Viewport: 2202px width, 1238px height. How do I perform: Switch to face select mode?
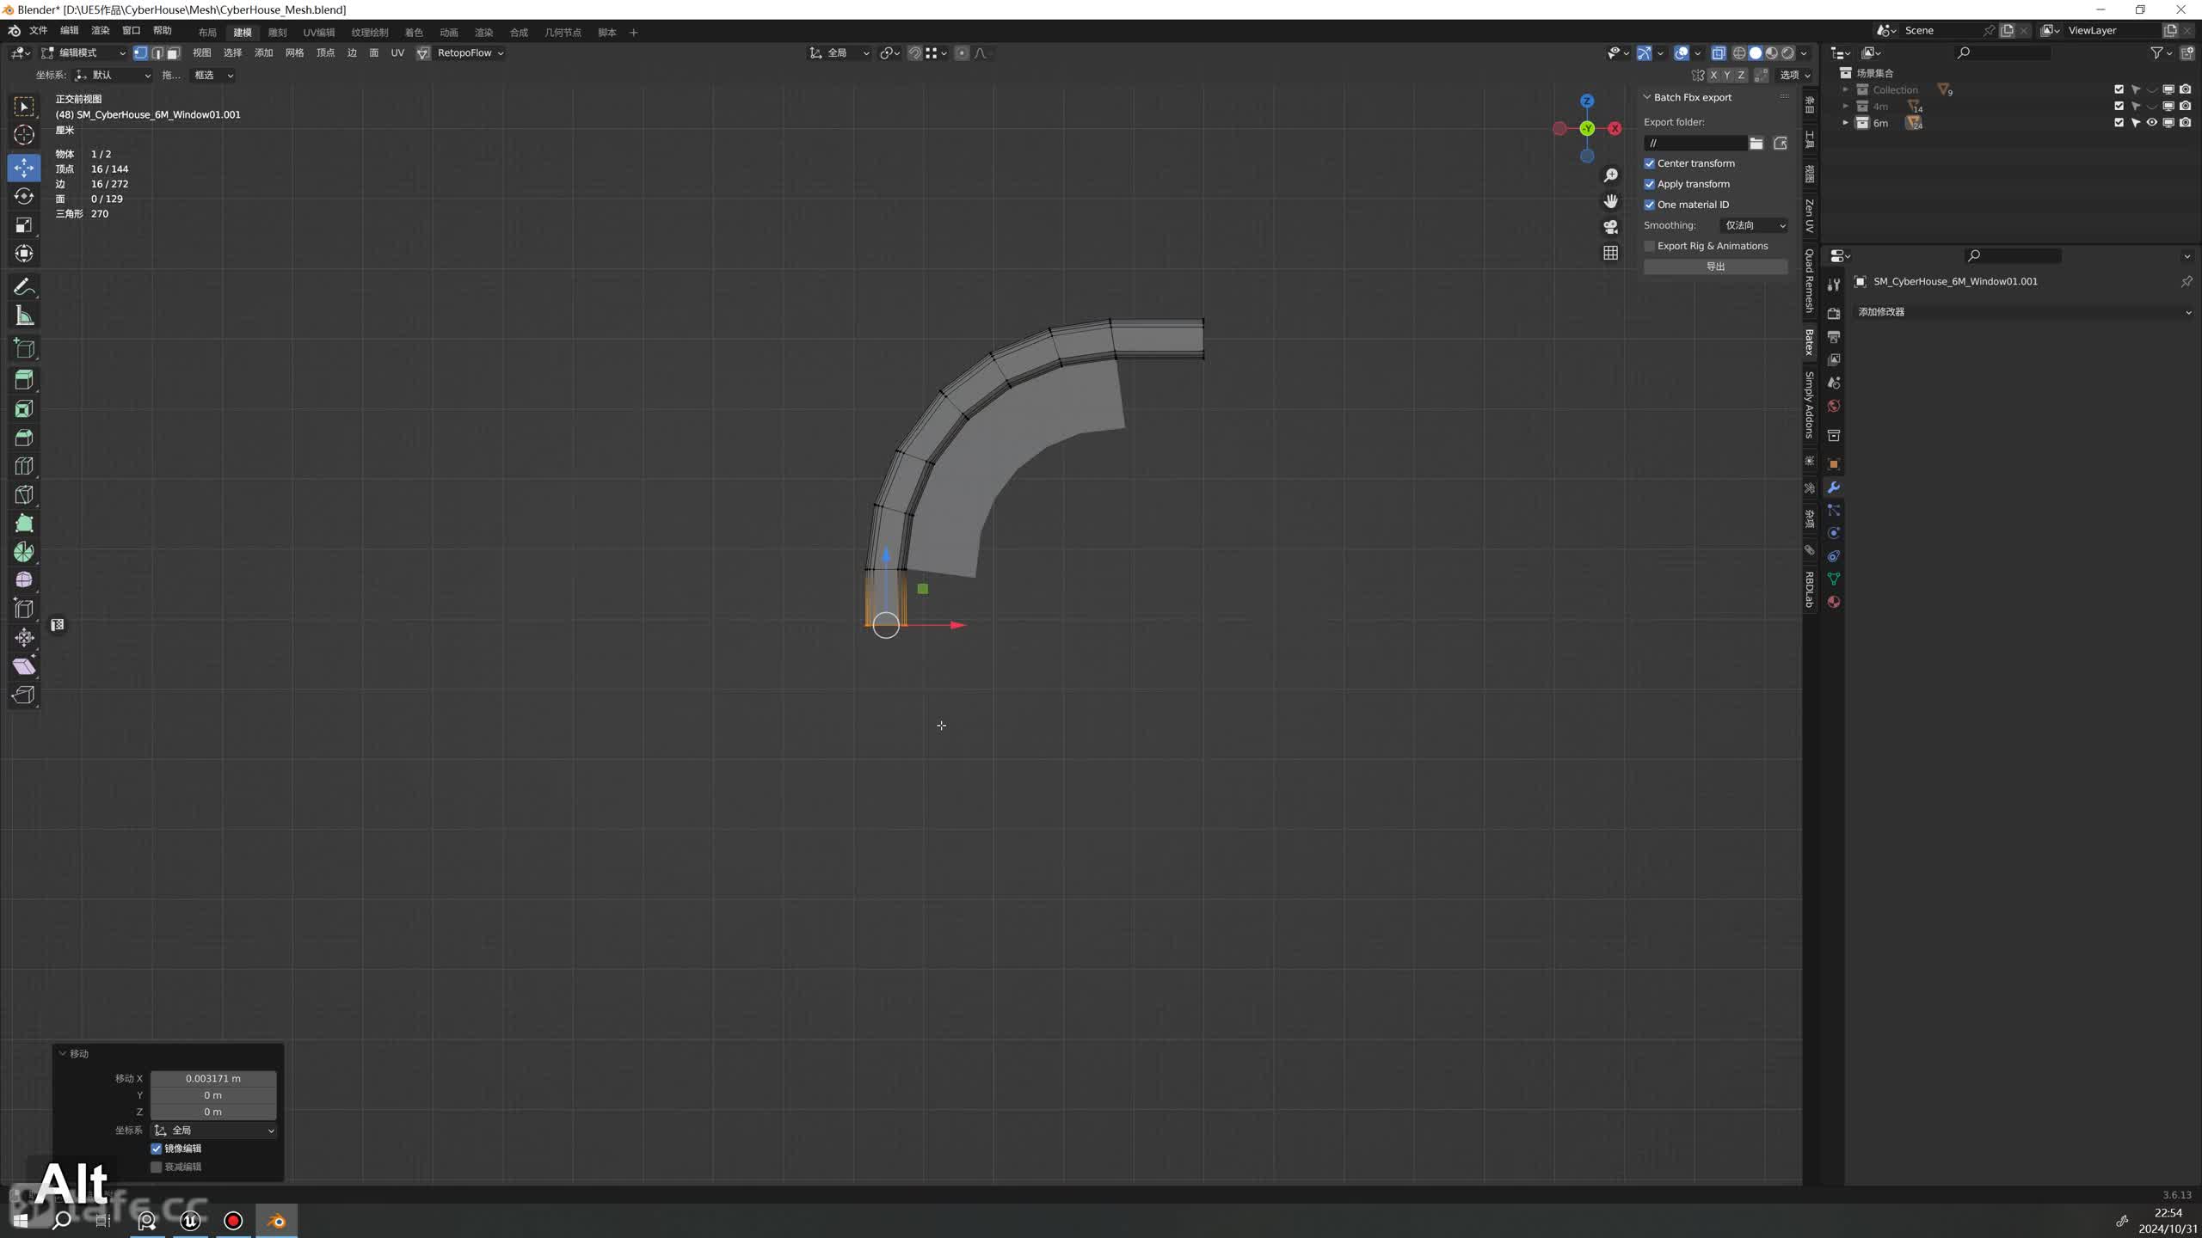(x=173, y=53)
